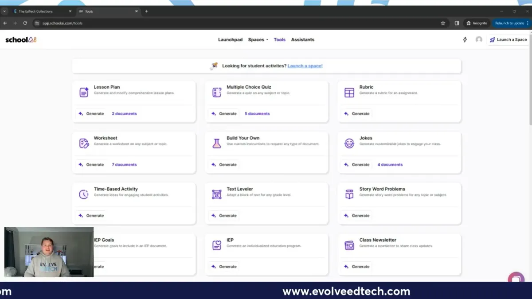This screenshot has height=299, width=532.
Task: Click Launch a Space button
Action: tap(509, 39)
